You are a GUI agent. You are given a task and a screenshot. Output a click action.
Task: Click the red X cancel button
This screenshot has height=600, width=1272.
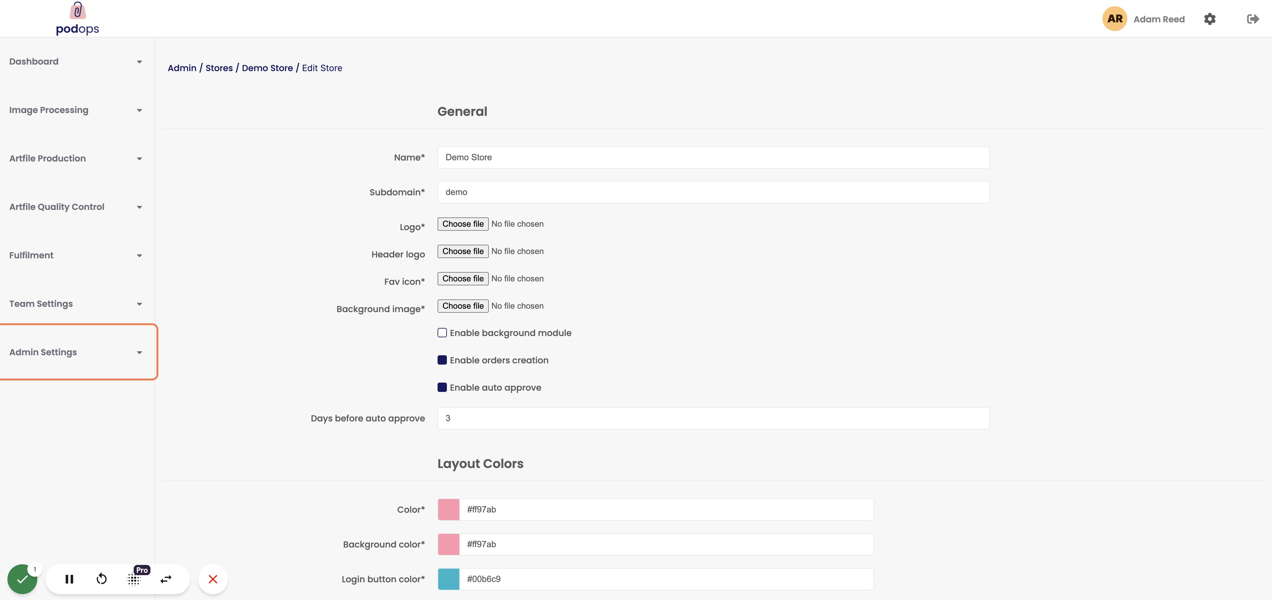click(213, 579)
